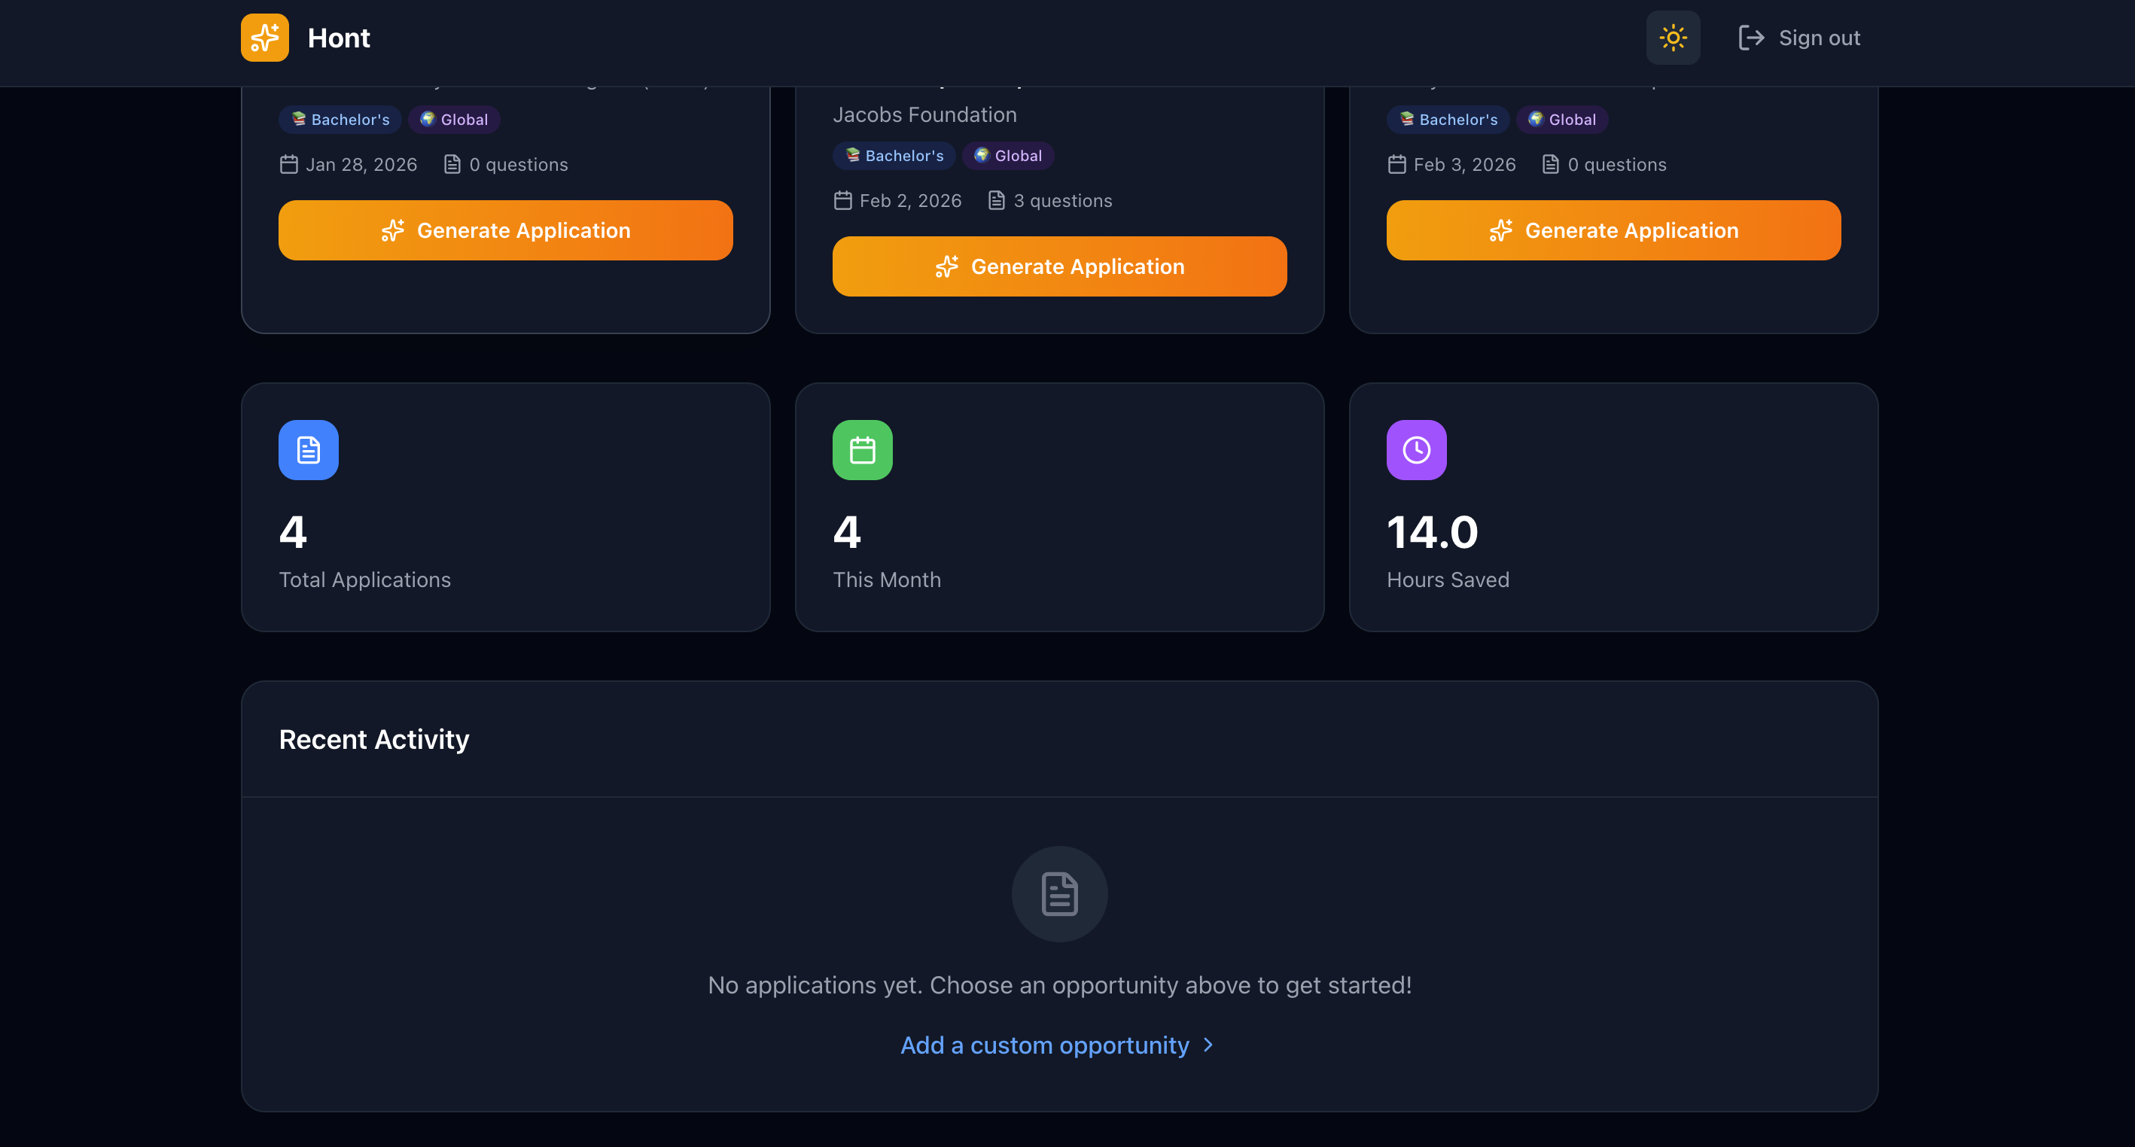This screenshot has width=2135, height=1147.
Task: Click the purple Hours Saved clock icon
Action: point(1416,450)
